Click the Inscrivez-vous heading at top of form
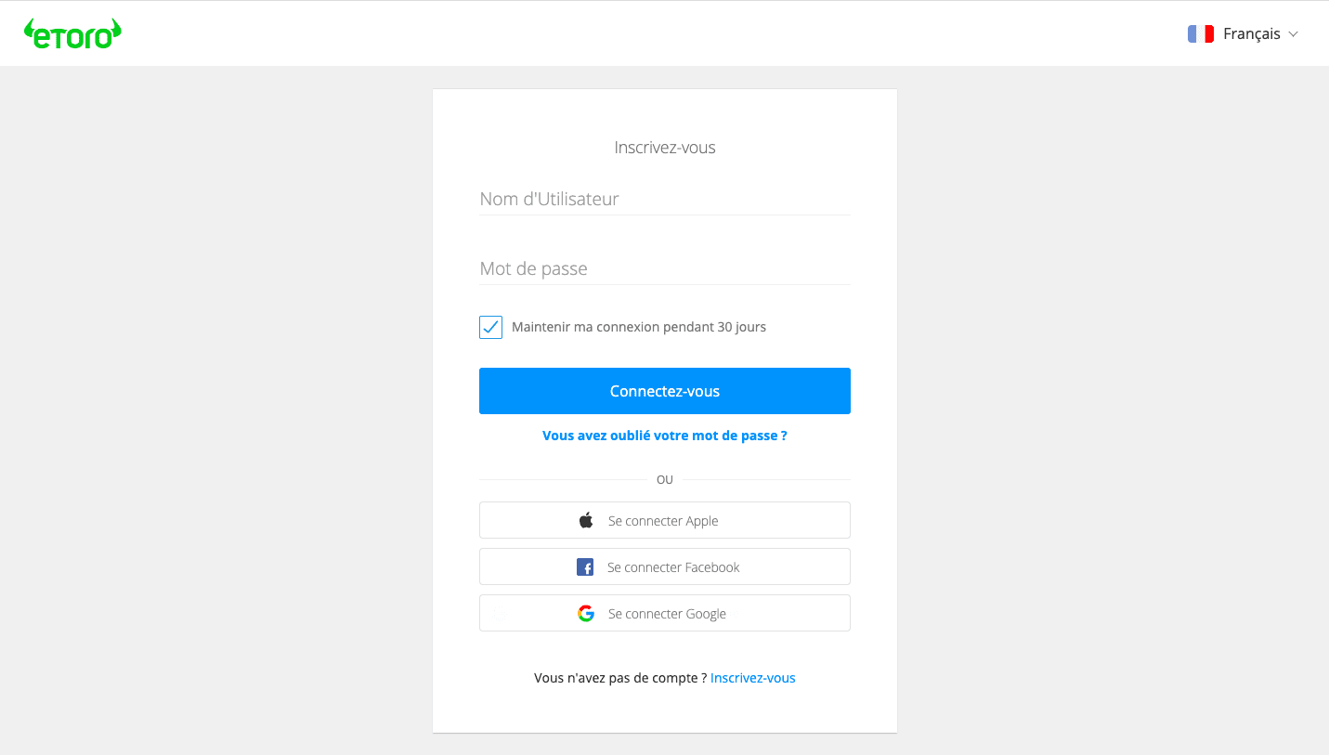The image size is (1329, 755). pos(665,148)
